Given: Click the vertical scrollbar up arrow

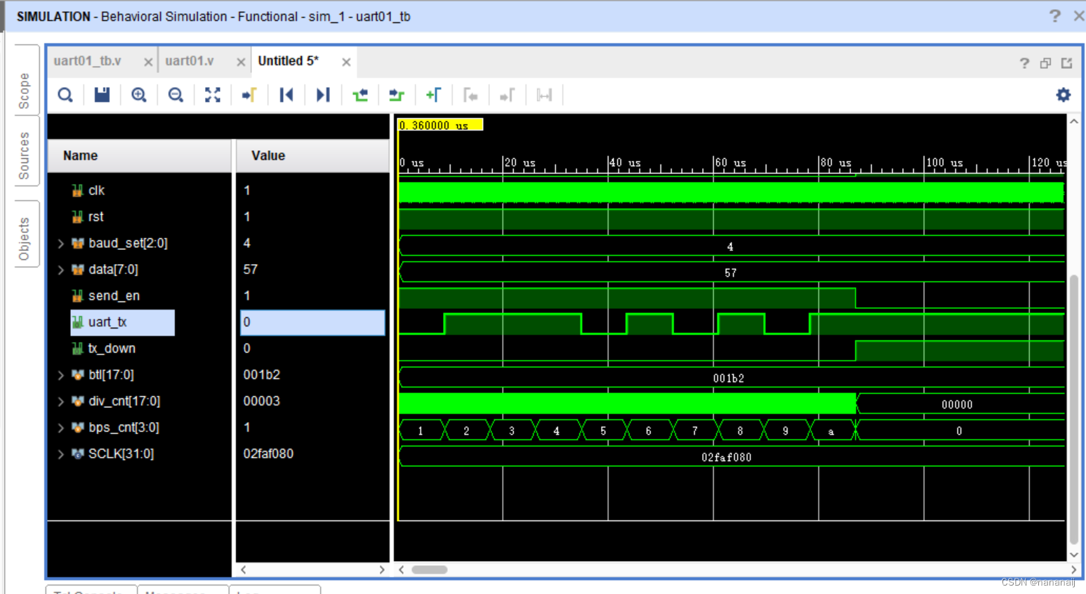Looking at the screenshot, I should click(1073, 121).
